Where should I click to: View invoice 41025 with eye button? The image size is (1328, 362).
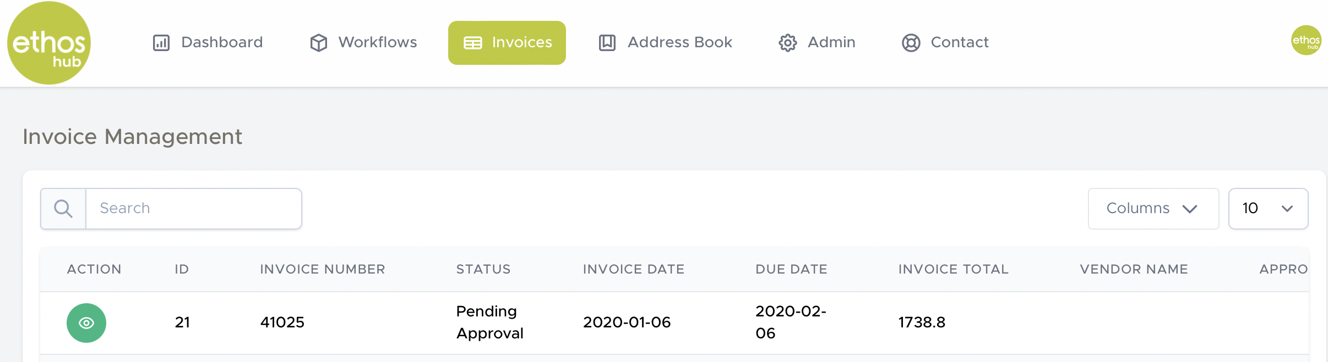click(x=86, y=323)
